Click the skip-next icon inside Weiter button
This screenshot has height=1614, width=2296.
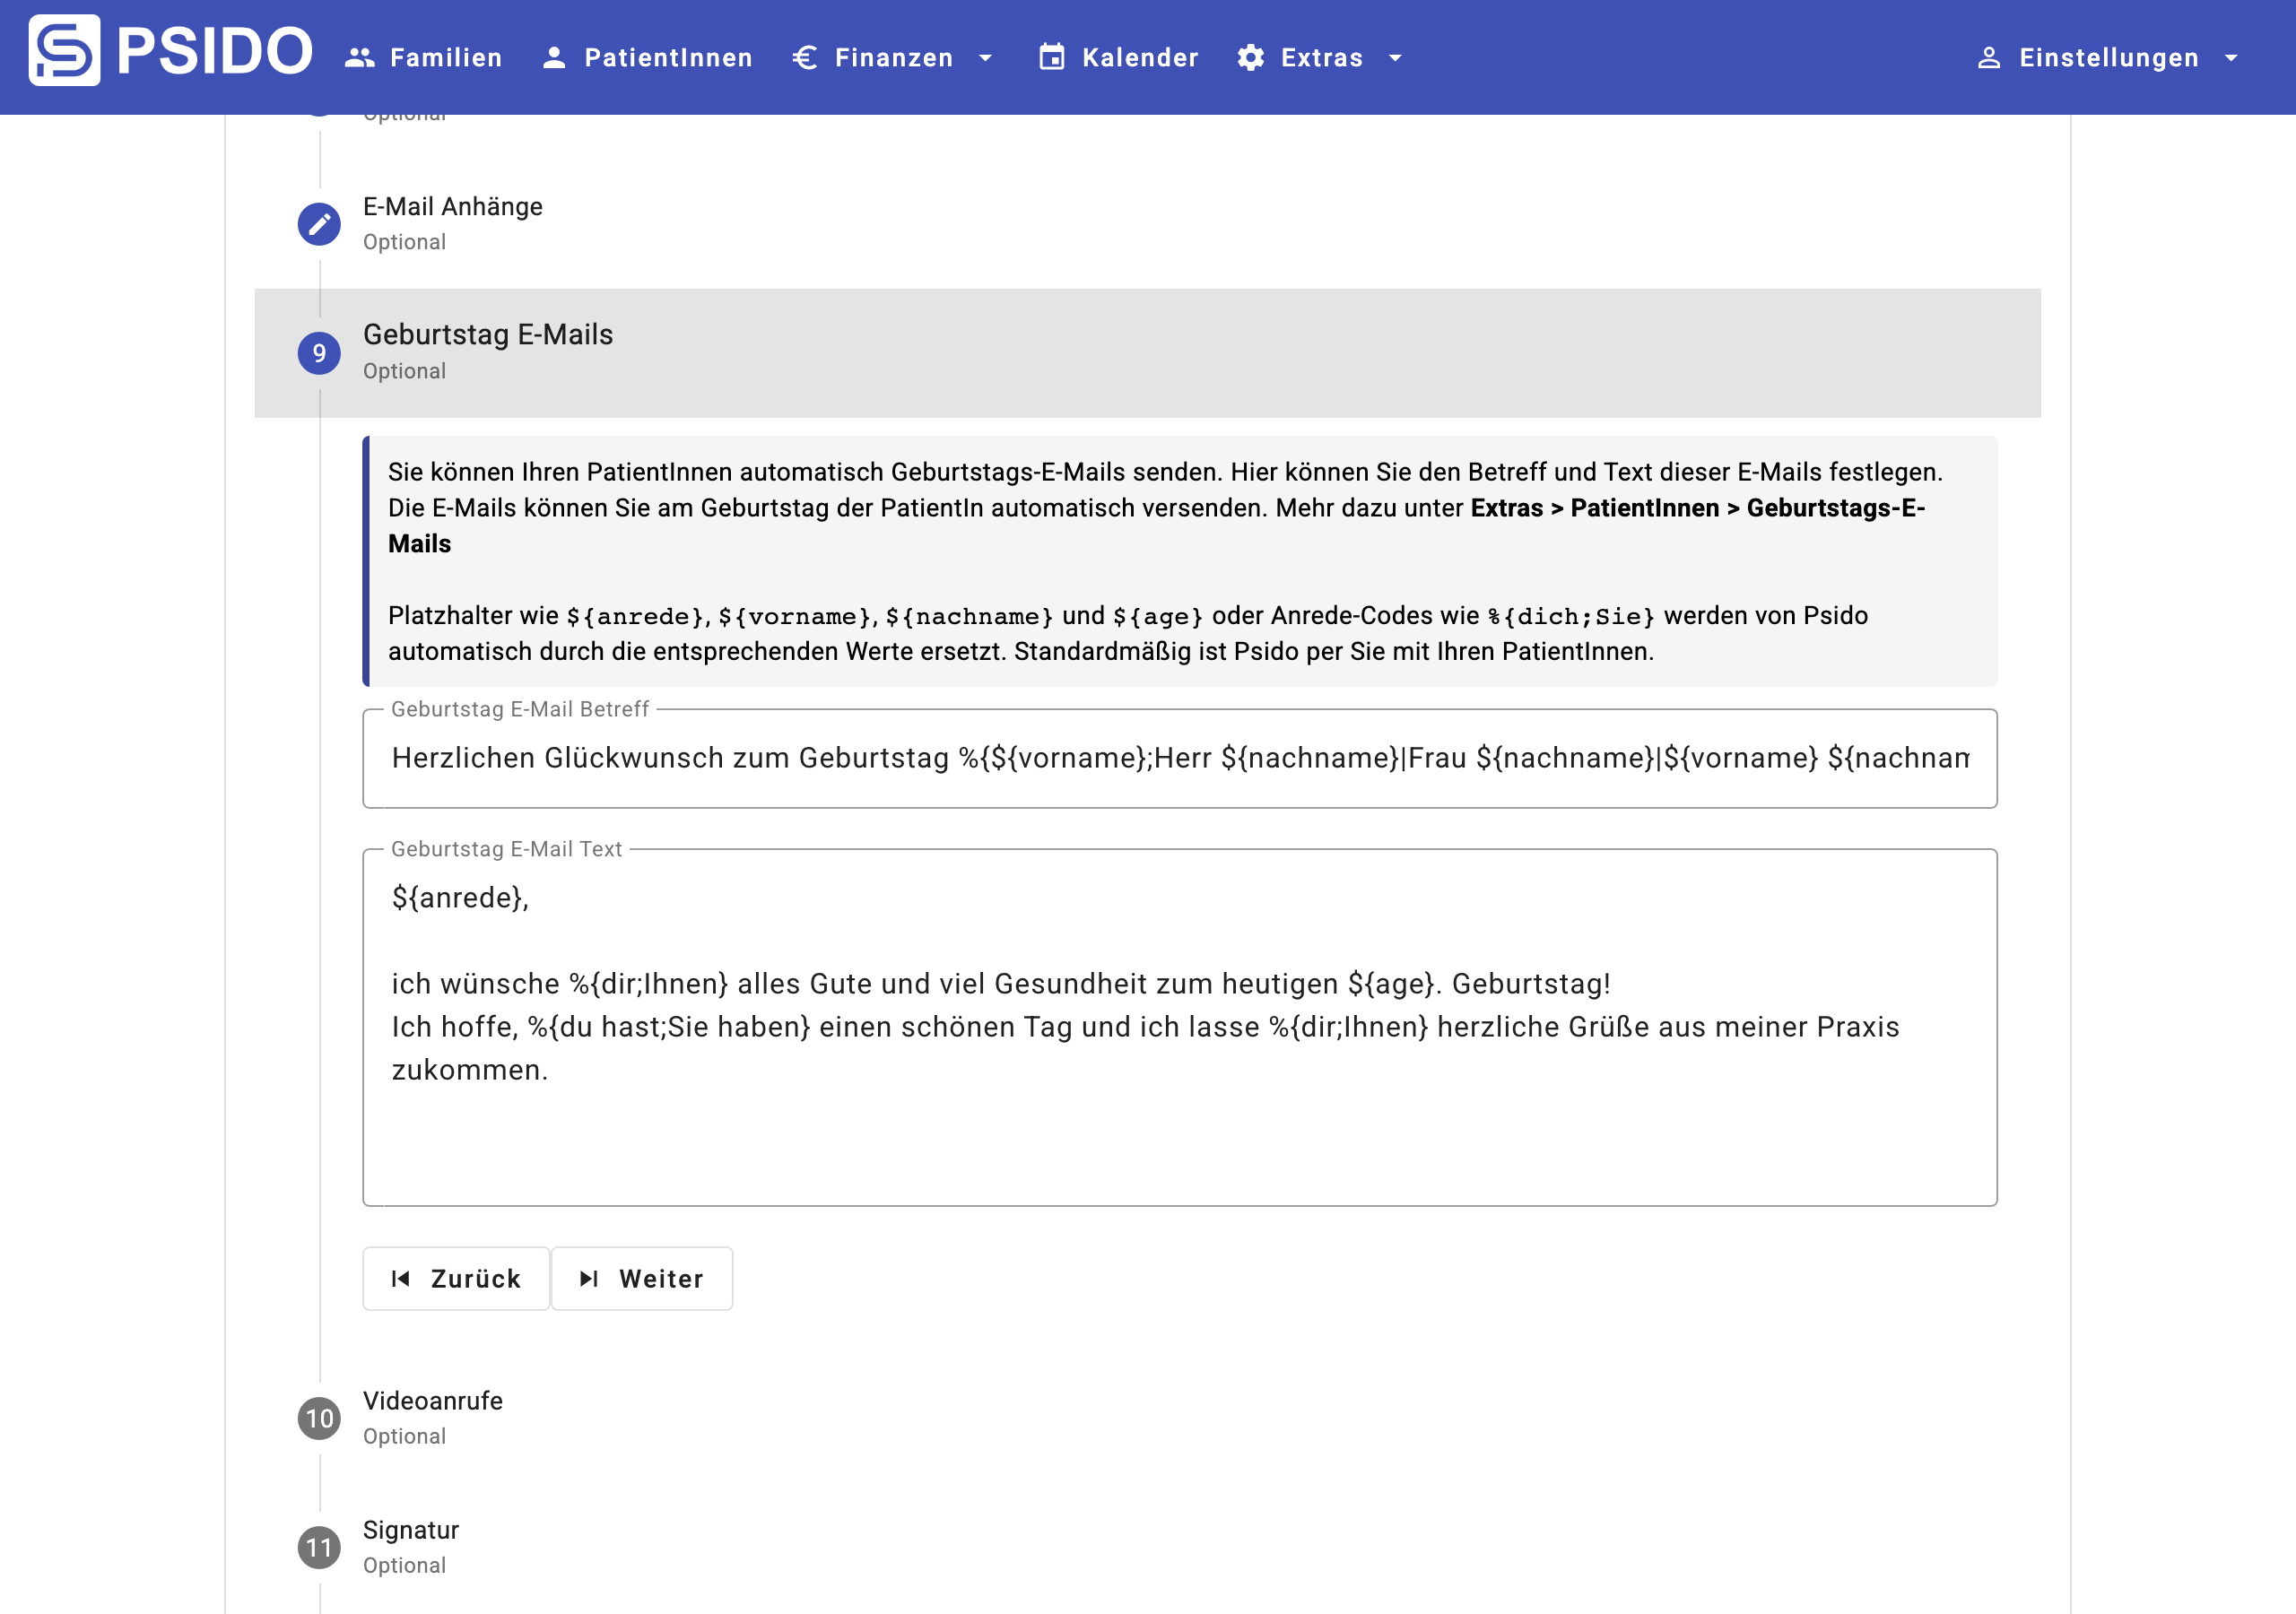click(x=588, y=1278)
